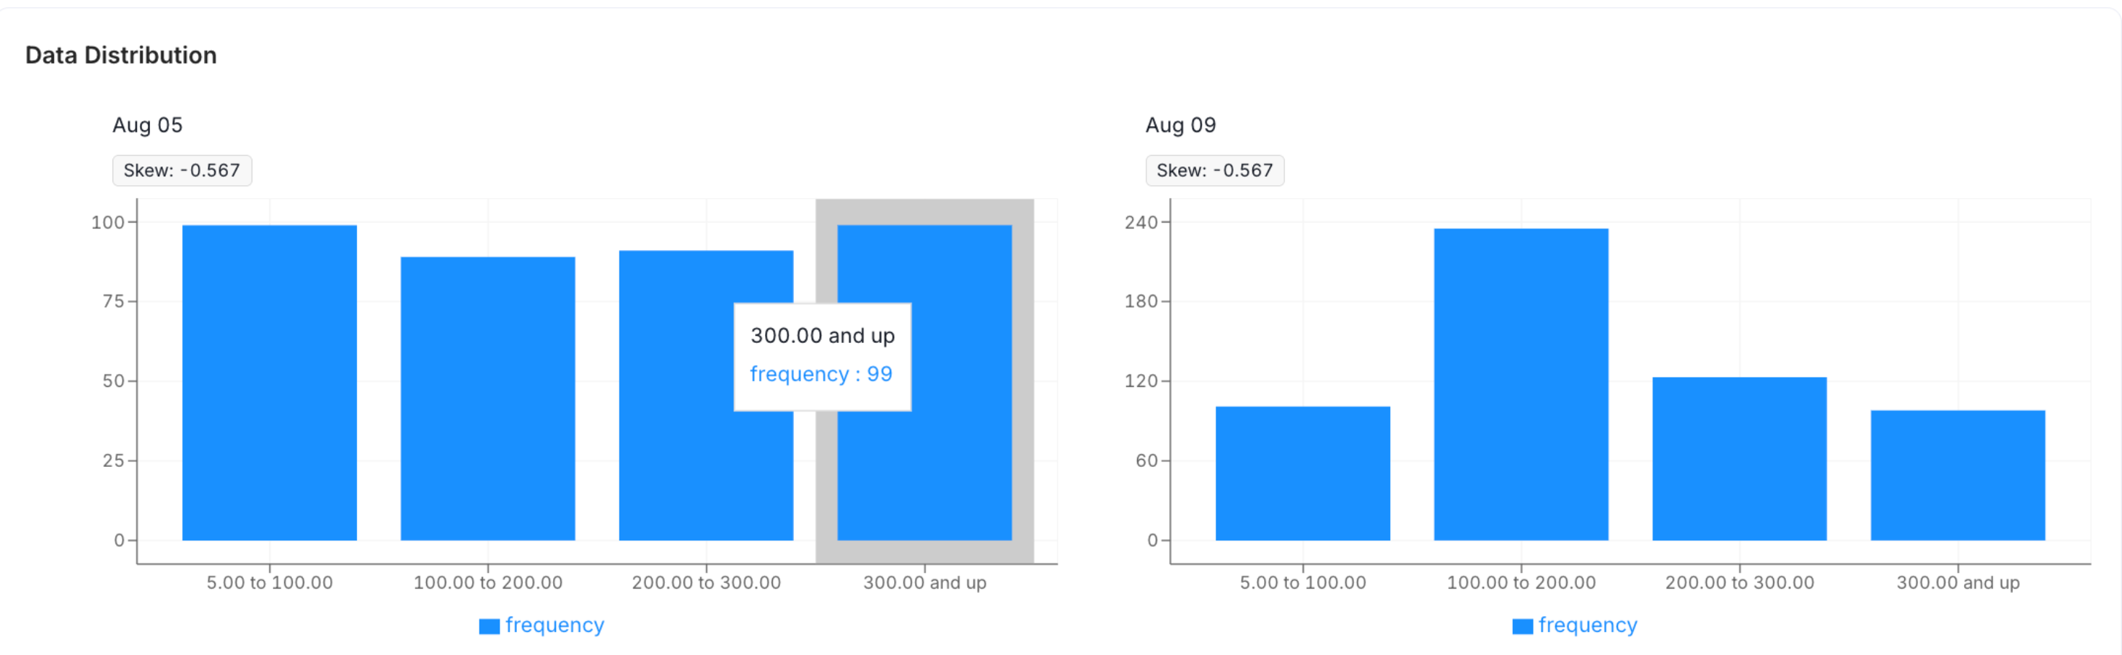Click the Aug 09 chart title
This screenshot has height=655, width=2122.
[x=1180, y=125]
